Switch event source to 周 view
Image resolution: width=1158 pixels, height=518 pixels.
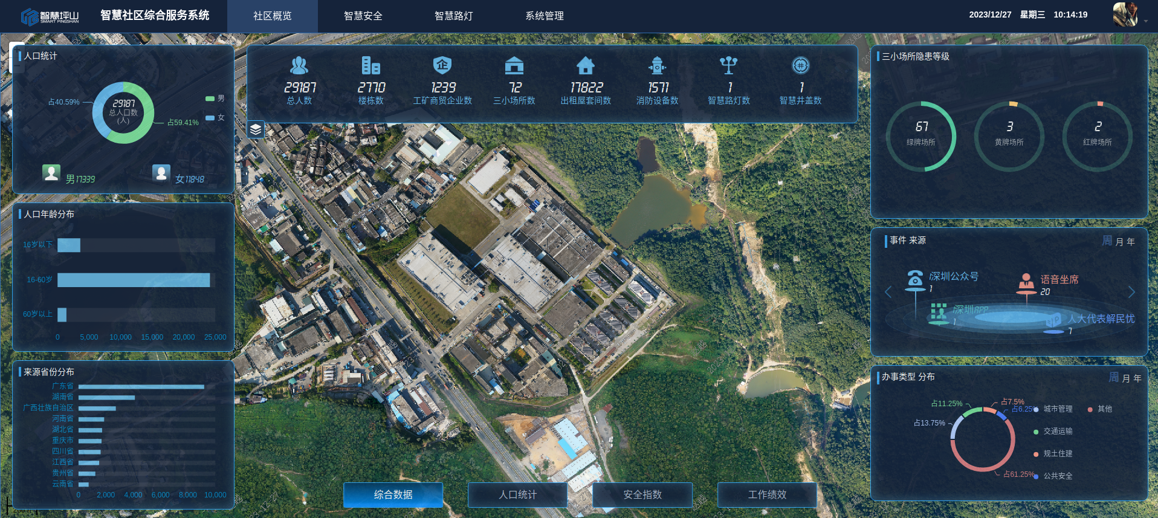coord(1107,241)
